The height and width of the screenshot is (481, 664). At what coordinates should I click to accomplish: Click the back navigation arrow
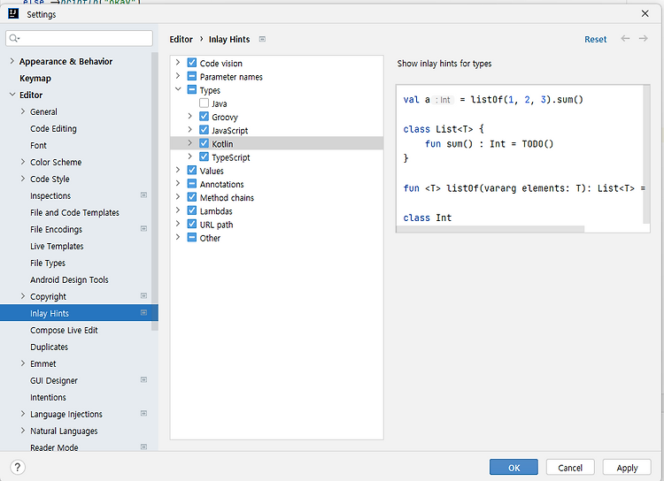[x=626, y=39]
